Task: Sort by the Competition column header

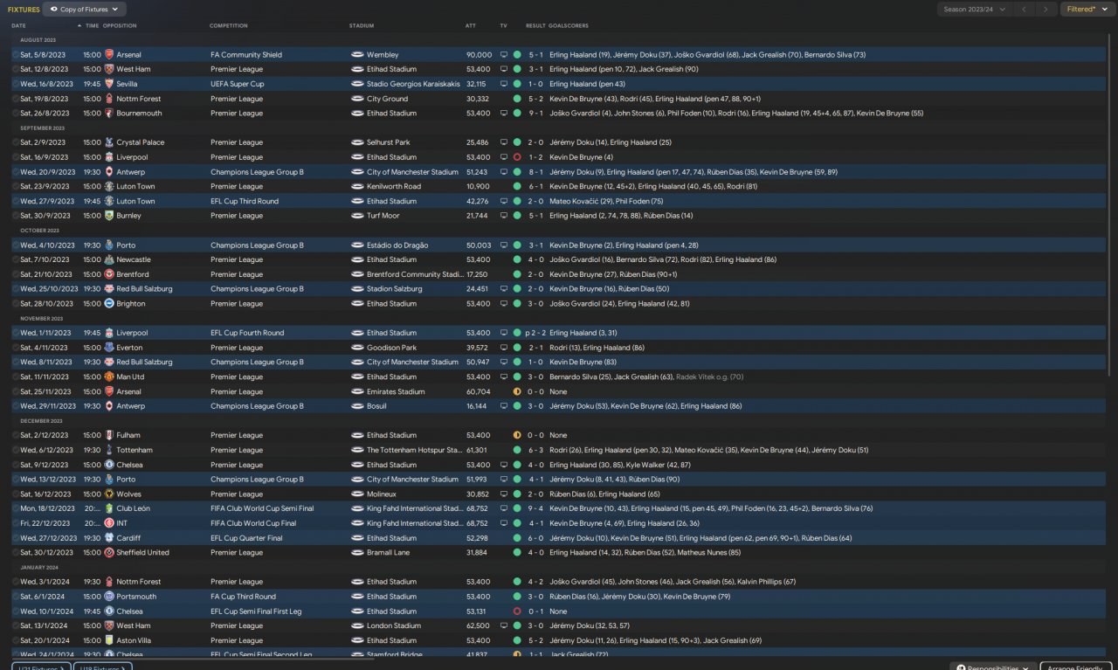Action: (229, 25)
